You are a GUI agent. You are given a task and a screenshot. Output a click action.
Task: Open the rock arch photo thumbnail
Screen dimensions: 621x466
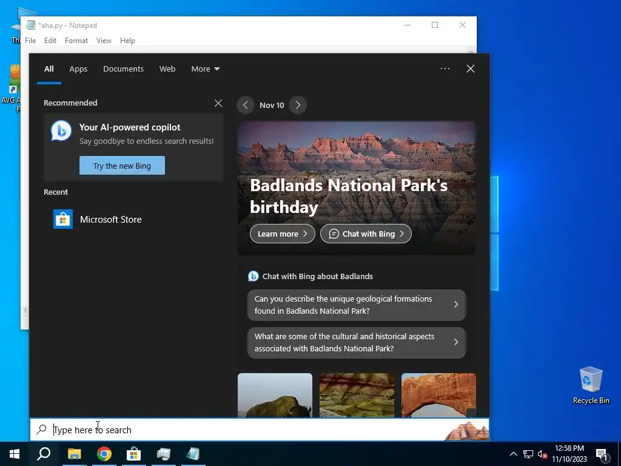[438, 395]
